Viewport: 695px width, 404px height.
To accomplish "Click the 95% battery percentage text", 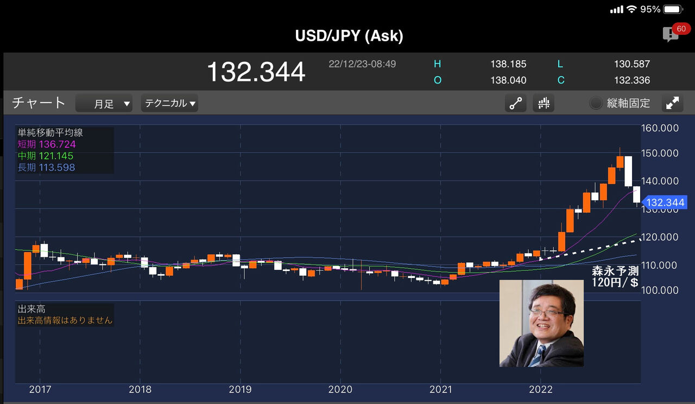I will [650, 9].
